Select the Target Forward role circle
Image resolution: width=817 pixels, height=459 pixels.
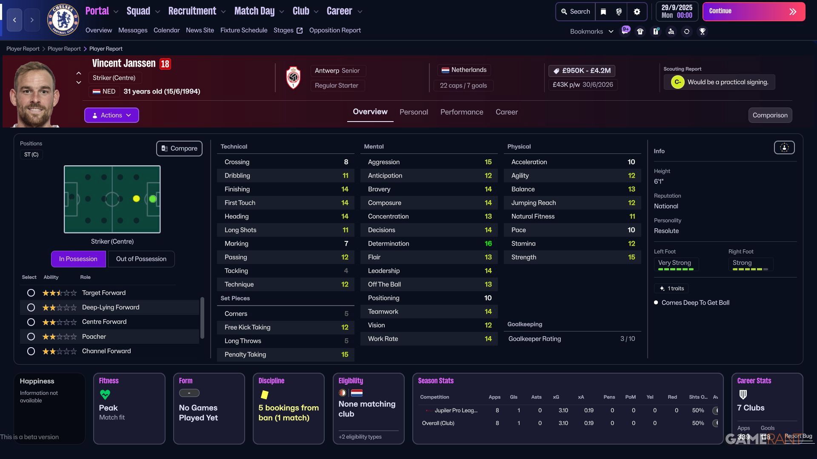[31, 293]
